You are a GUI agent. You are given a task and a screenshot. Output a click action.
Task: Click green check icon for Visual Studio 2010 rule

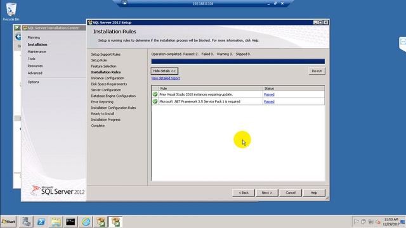coord(155,94)
